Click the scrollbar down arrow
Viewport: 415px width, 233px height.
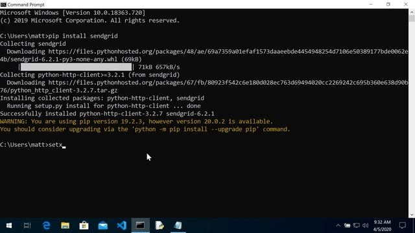coord(412,214)
